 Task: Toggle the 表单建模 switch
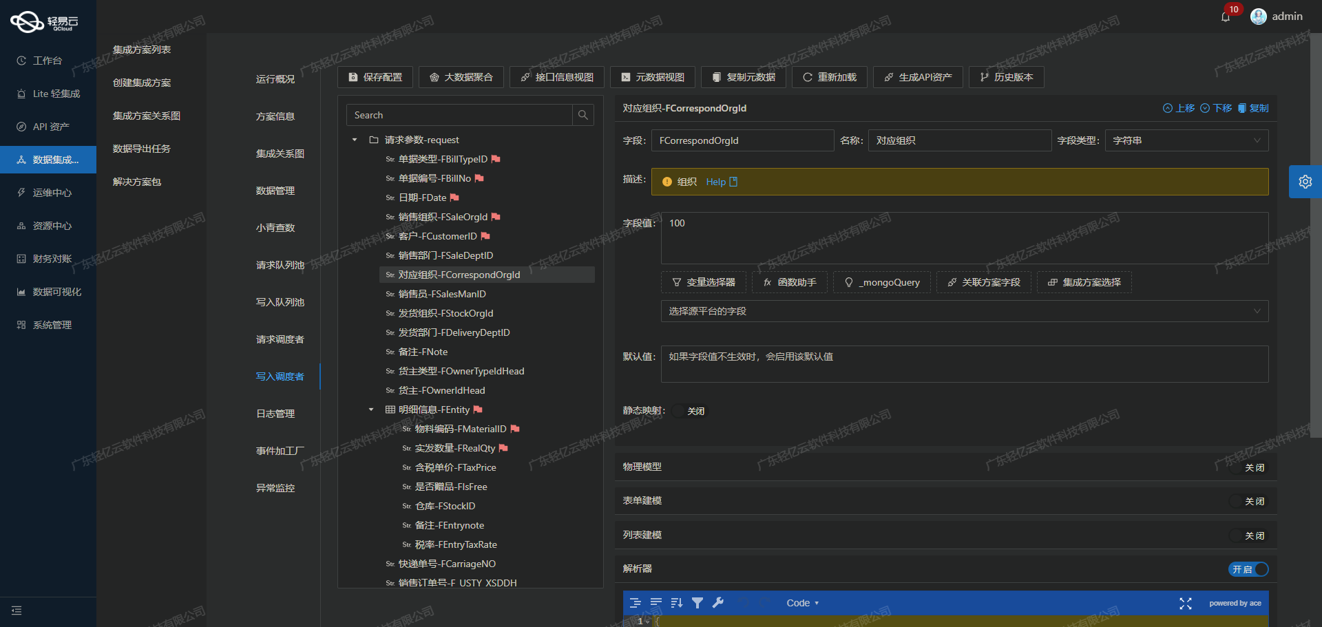click(x=1249, y=501)
